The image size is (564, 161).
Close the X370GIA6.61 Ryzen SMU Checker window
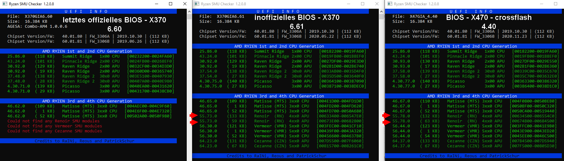pyautogui.click(x=377, y=4)
